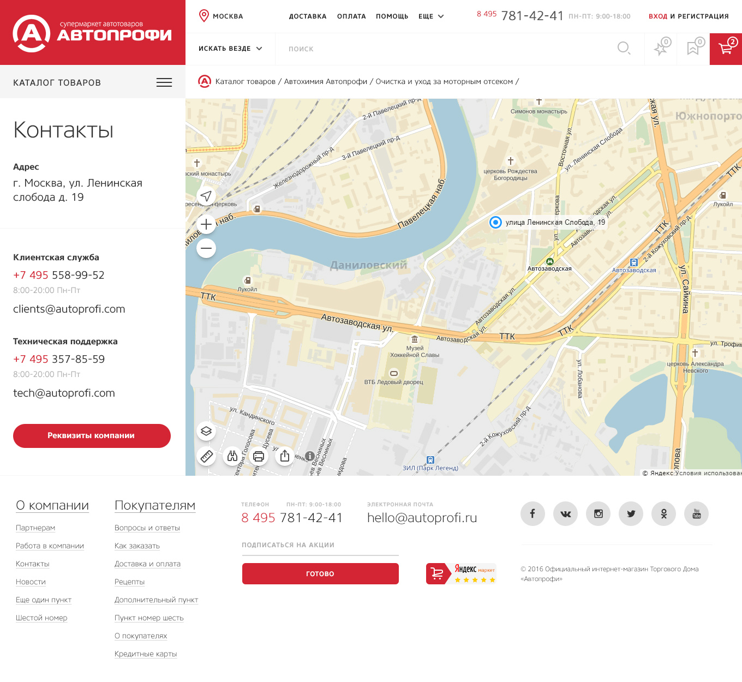The width and height of the screenshot is (742, 682).
Task: Click РЕГИСТРАЦИЯ link in header
Action: click(703, 16)
